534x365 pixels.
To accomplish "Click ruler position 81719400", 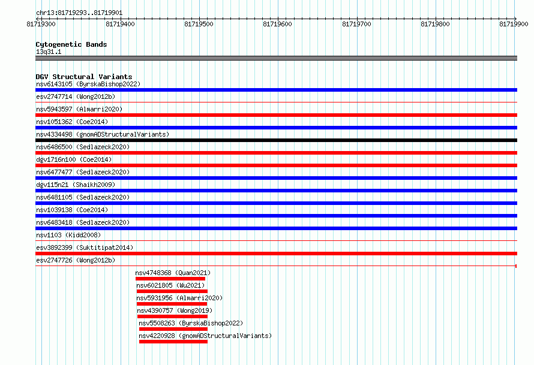I will 120,24.
